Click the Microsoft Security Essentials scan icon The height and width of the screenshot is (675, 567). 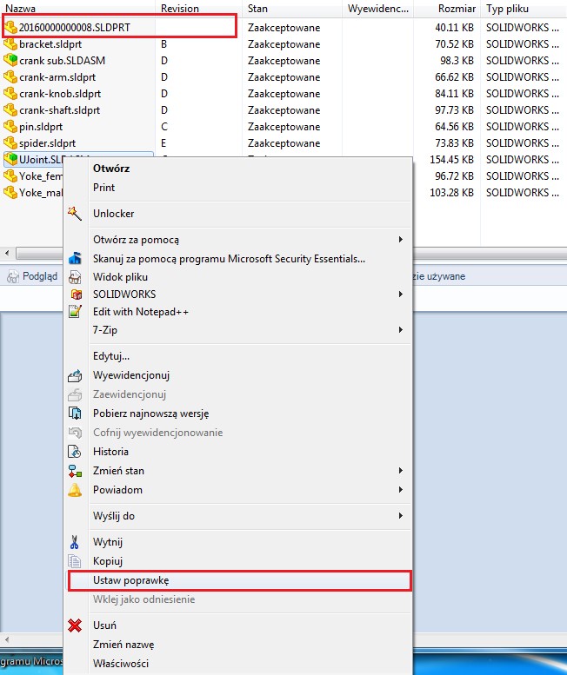(75, 258)
